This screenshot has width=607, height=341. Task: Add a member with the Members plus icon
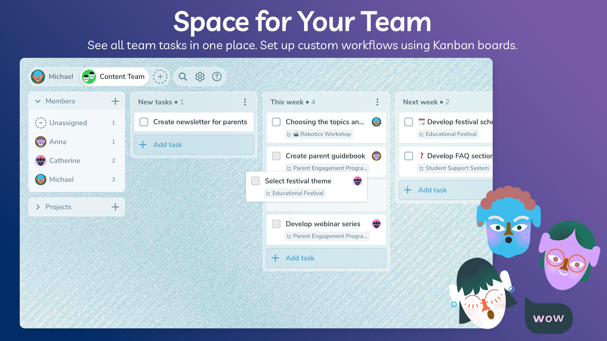pos(115,101)
